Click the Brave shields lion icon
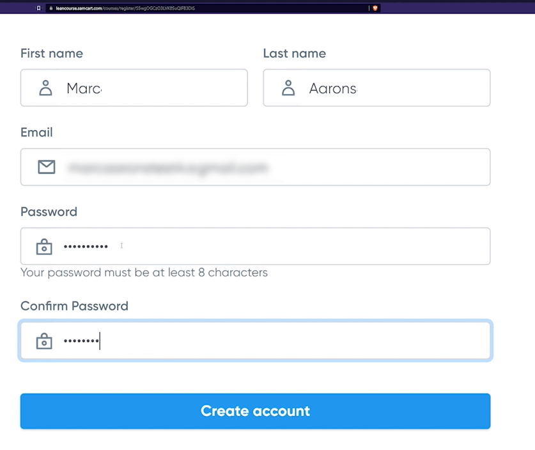The image size is (535, 450). (375, 8)
